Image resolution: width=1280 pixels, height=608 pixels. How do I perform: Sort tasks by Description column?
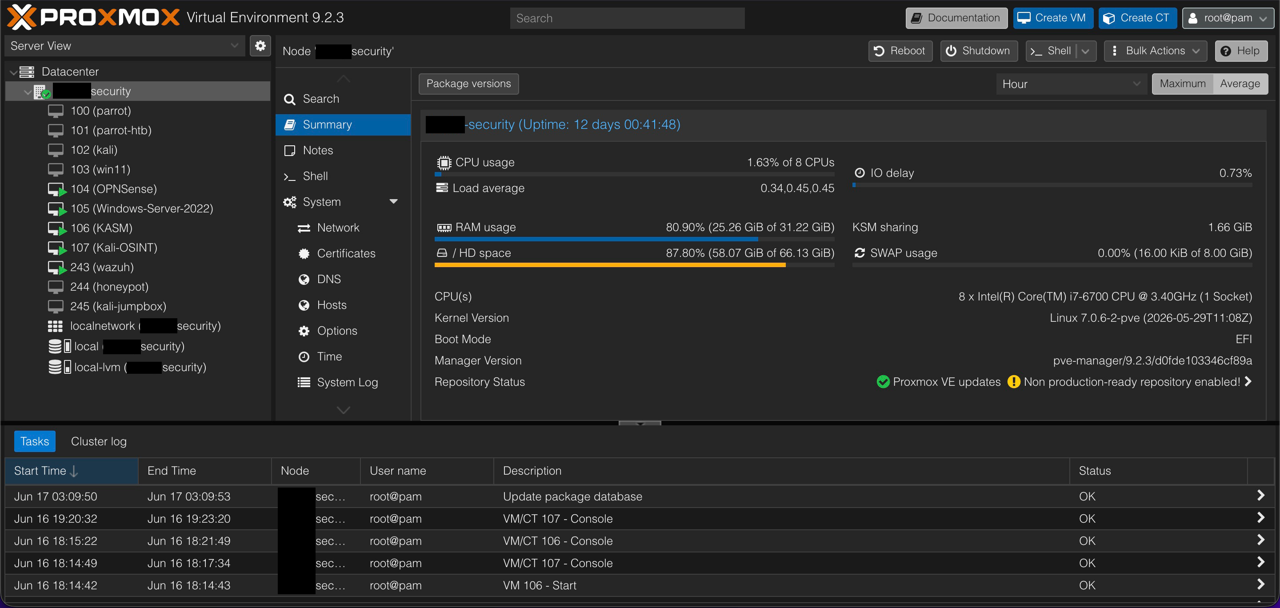(x=781, y=470)
